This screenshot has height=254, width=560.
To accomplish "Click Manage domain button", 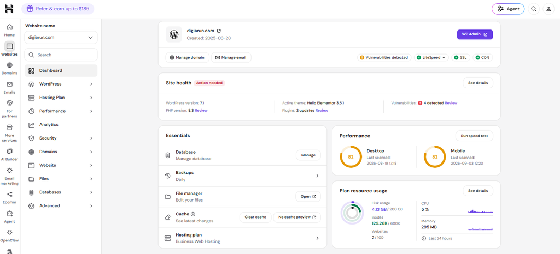I will pos(187,57).
